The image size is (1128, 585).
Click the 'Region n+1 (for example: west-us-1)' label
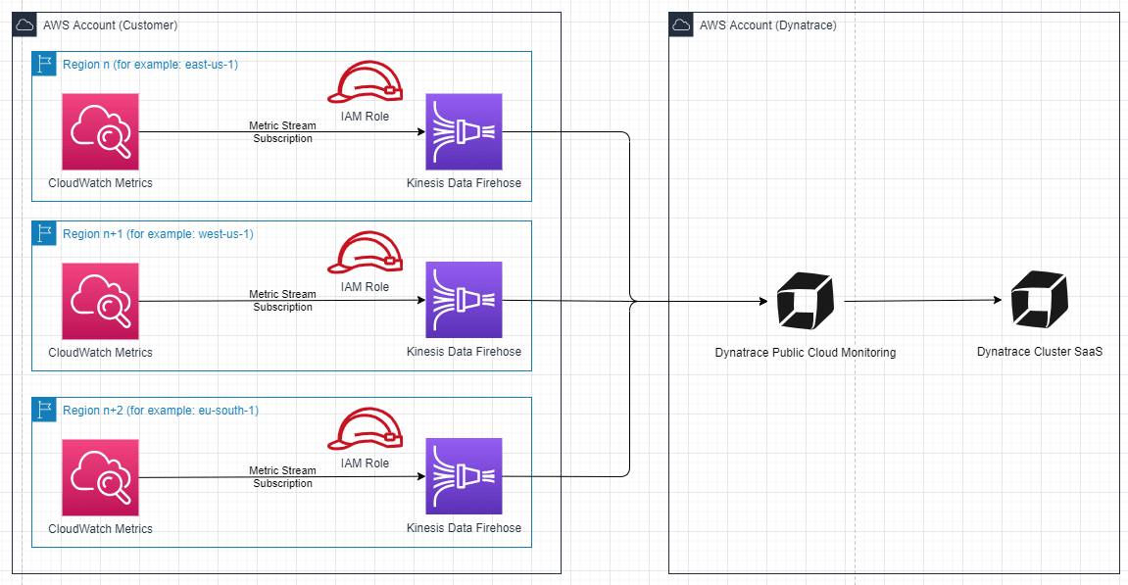click(158, 234)
